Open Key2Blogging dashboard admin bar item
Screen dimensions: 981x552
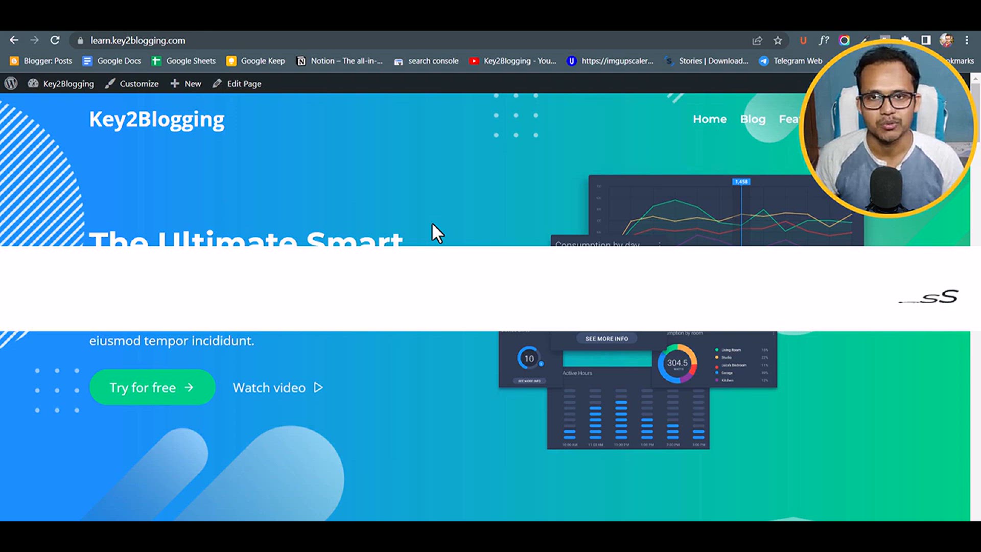click(61, 83)
